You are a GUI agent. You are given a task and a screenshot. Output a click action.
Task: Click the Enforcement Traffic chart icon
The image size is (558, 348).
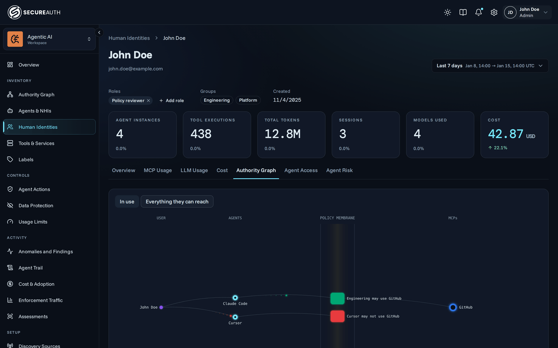pyautogui.click(x=10, y=300)
